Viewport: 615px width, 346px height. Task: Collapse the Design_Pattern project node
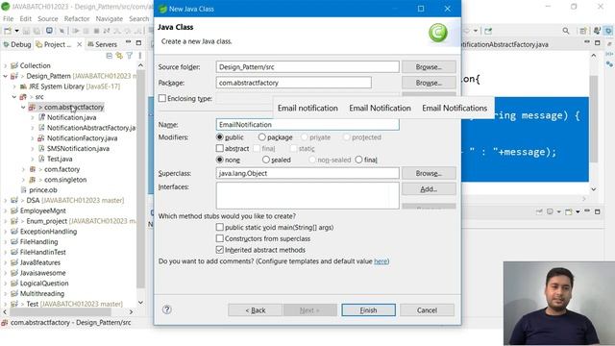tap(5, 76)
